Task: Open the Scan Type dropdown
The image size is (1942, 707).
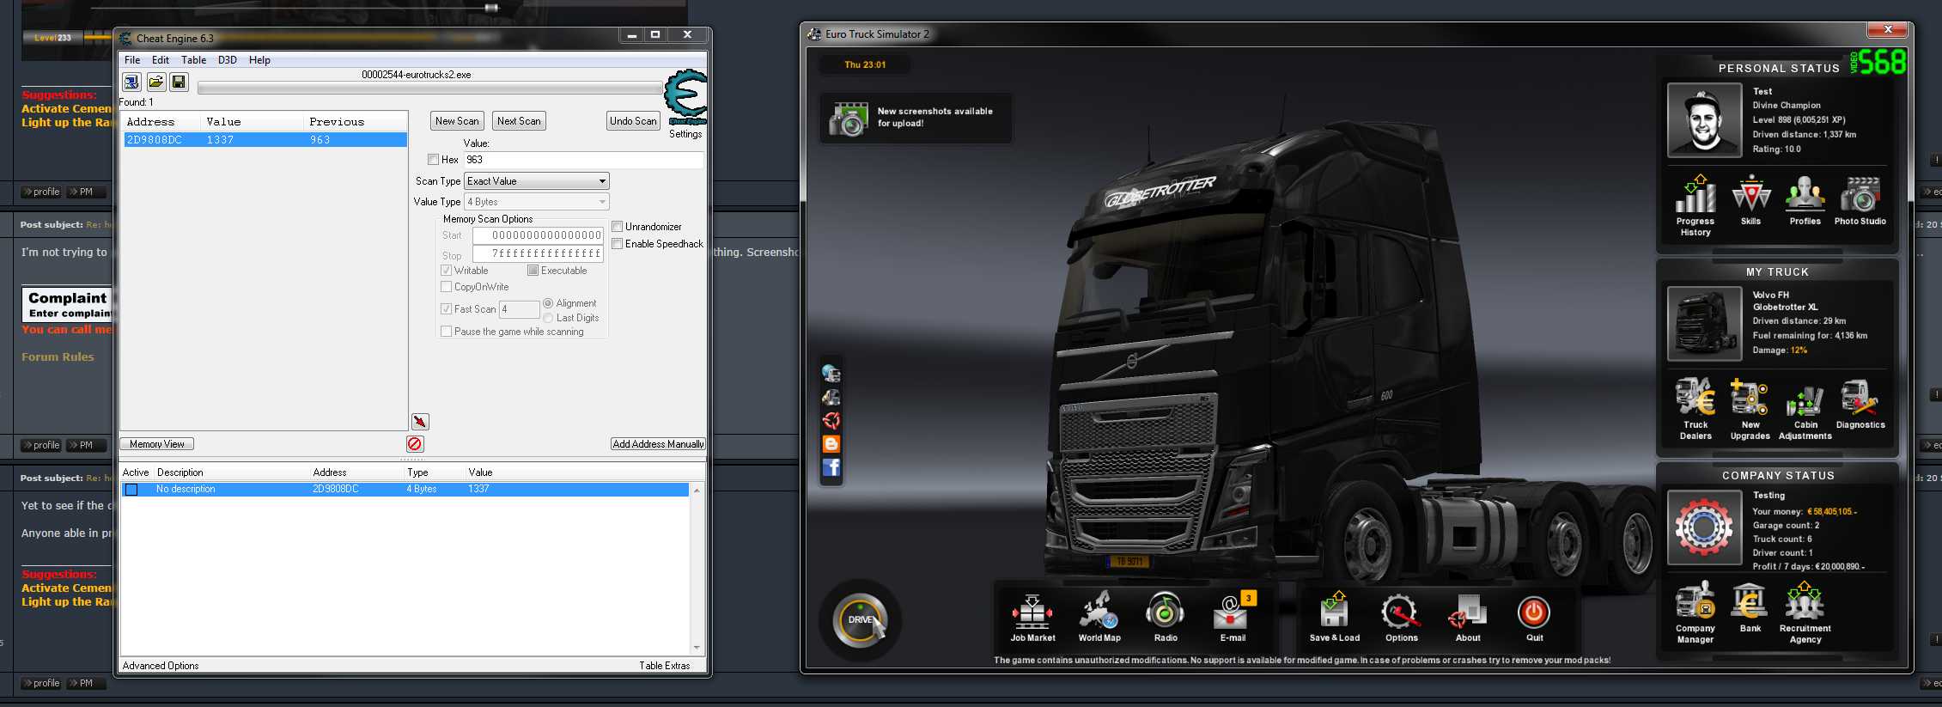Action: tap(537, 181)
